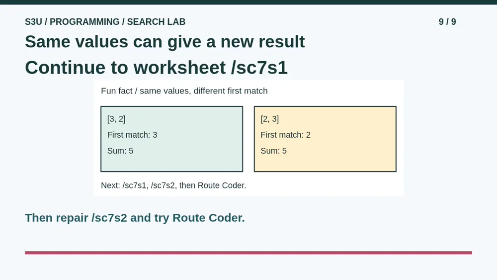Click the word Route Coder in Next line

[x=221, y=186]
